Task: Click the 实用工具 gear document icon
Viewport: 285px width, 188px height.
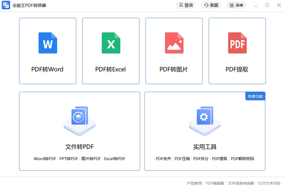Action: pyautogui.click(x=205, y=120)
